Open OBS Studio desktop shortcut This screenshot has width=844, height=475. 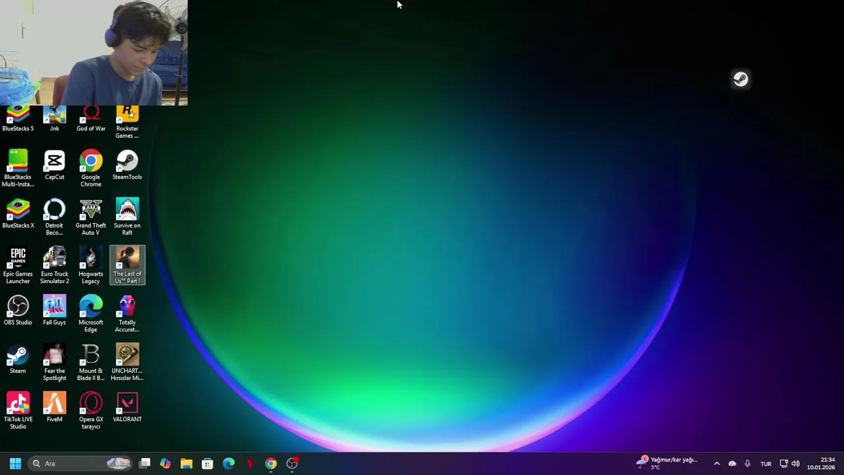(18, 311)
